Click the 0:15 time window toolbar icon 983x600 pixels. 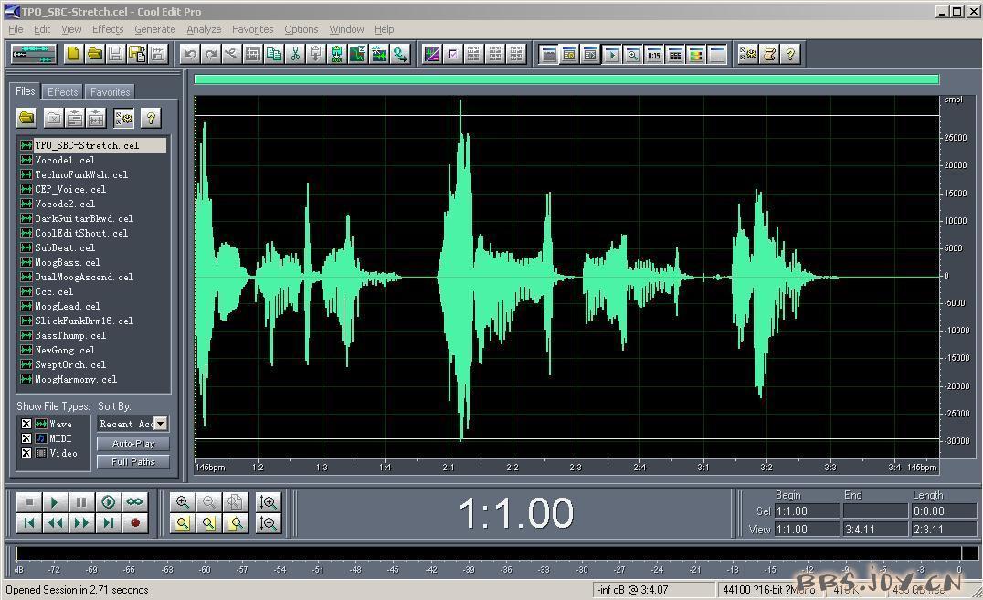click(x=654, y=55)
